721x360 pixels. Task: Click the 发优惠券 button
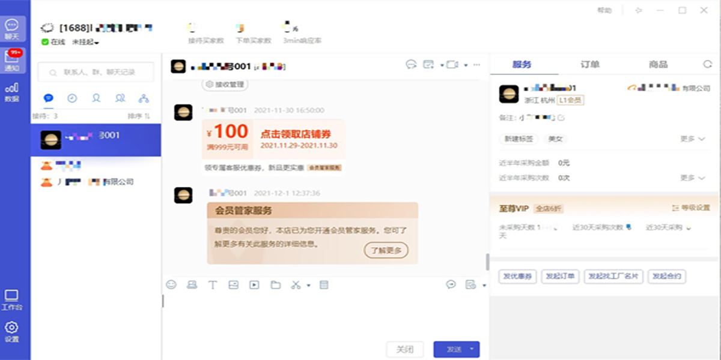[517, 277]
